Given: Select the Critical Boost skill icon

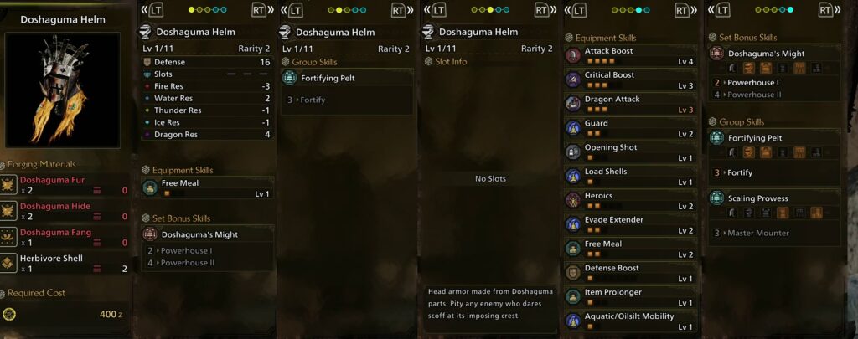Looking at the screenshot, I should pos(573,80).
